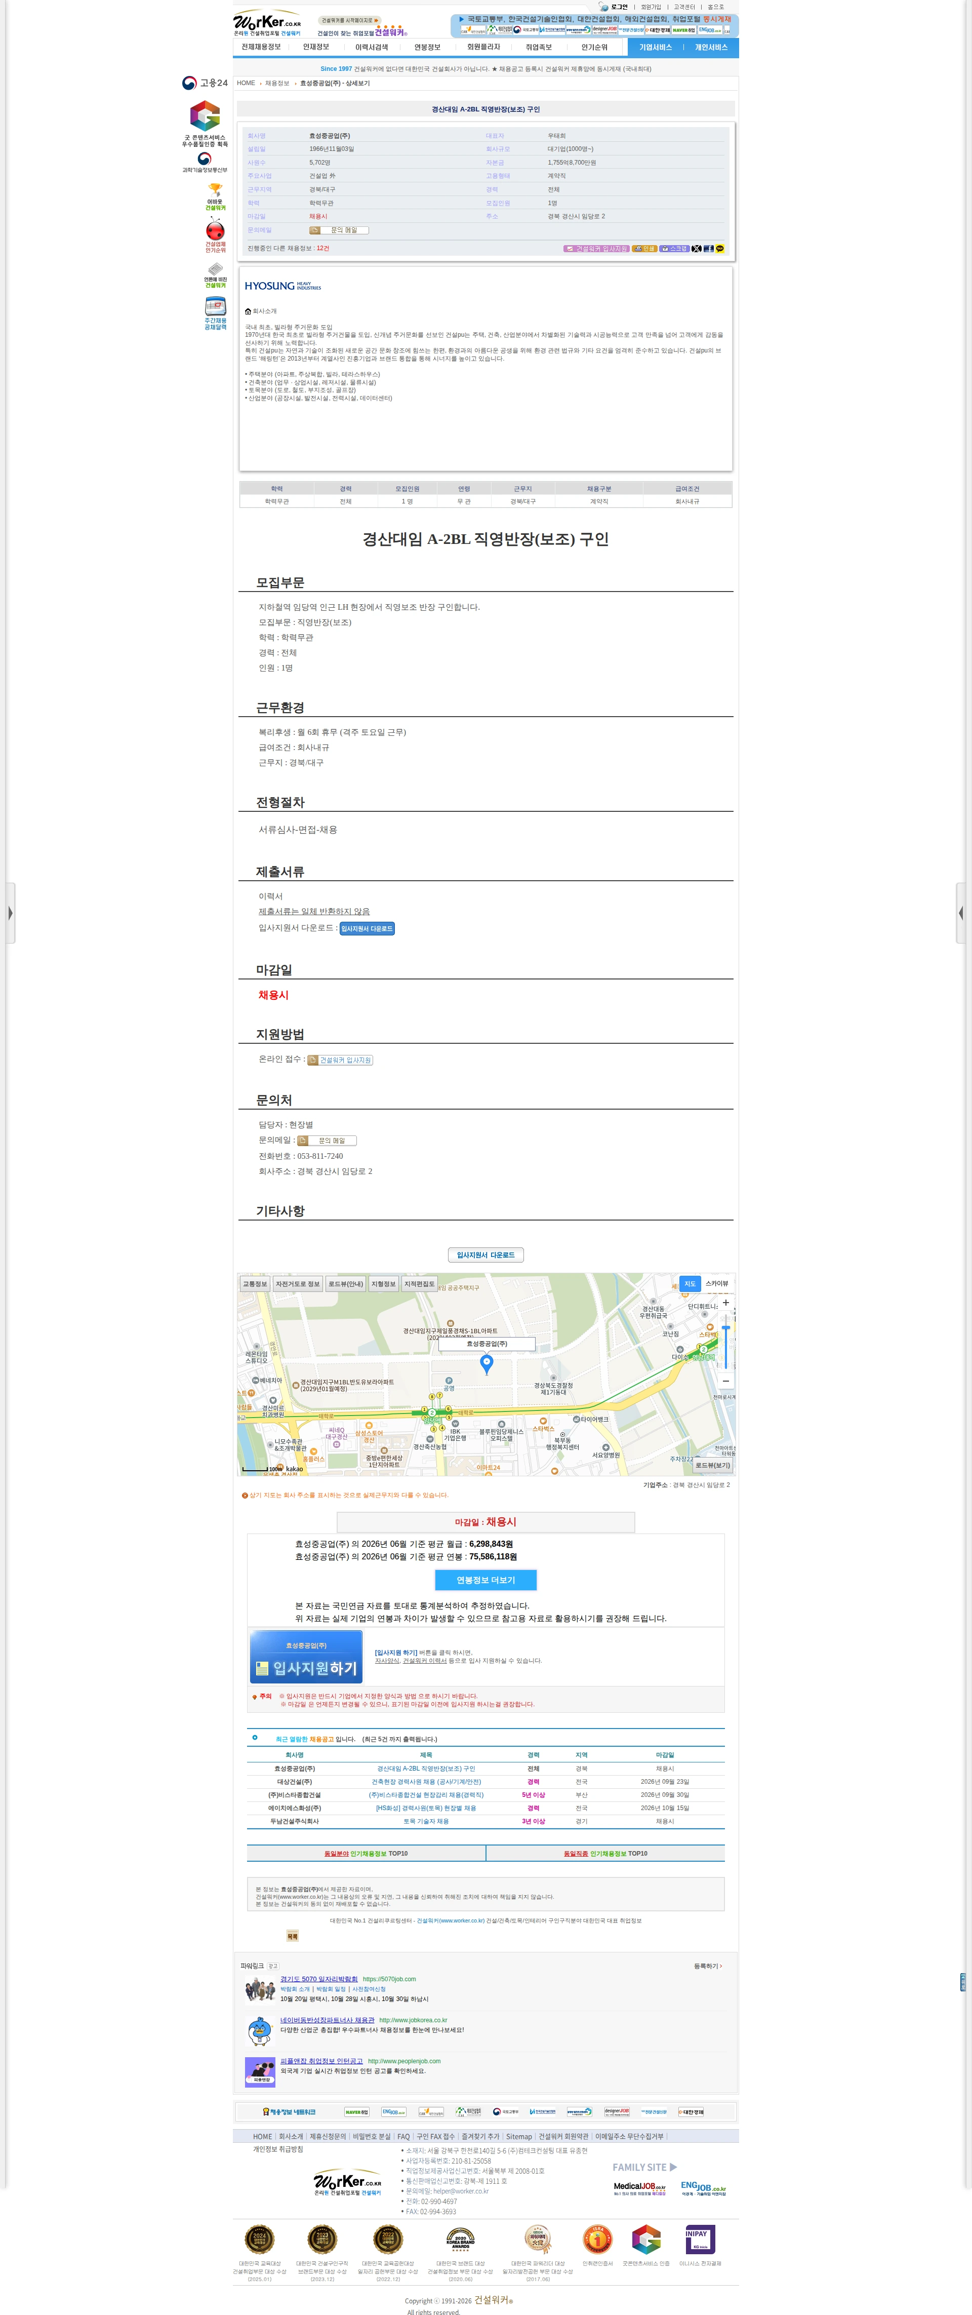Open the 로그인 link at top
The height and width of the screenshot is (2315, 972).
tap(619, 7)
